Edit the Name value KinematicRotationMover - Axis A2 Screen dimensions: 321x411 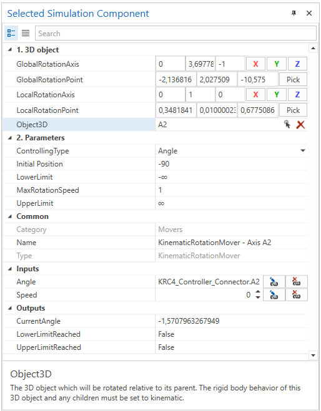232,243
